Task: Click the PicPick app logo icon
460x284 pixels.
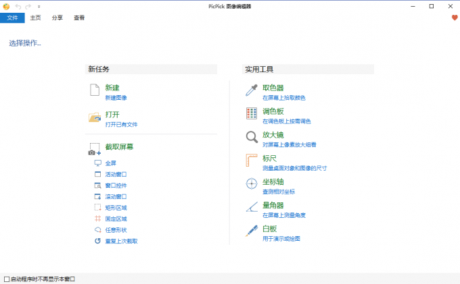Action: tap(6, 7)
